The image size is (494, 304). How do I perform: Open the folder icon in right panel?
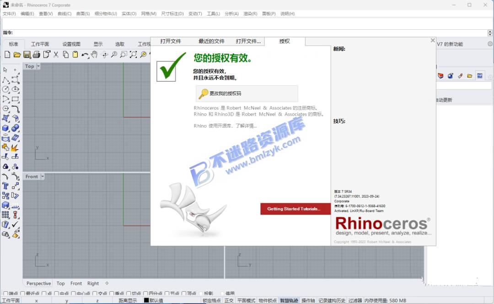tap(470, 76)
